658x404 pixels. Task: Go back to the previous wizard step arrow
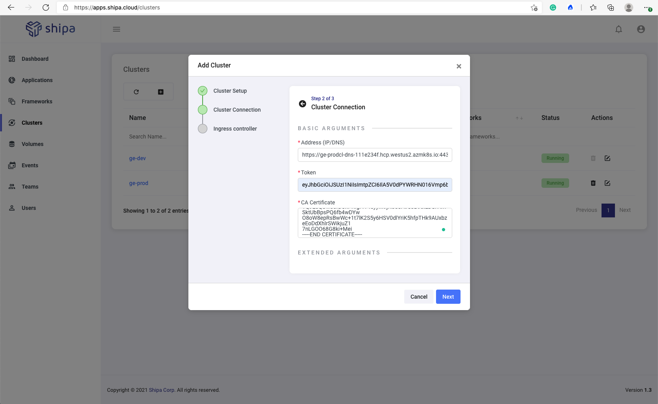303,103
